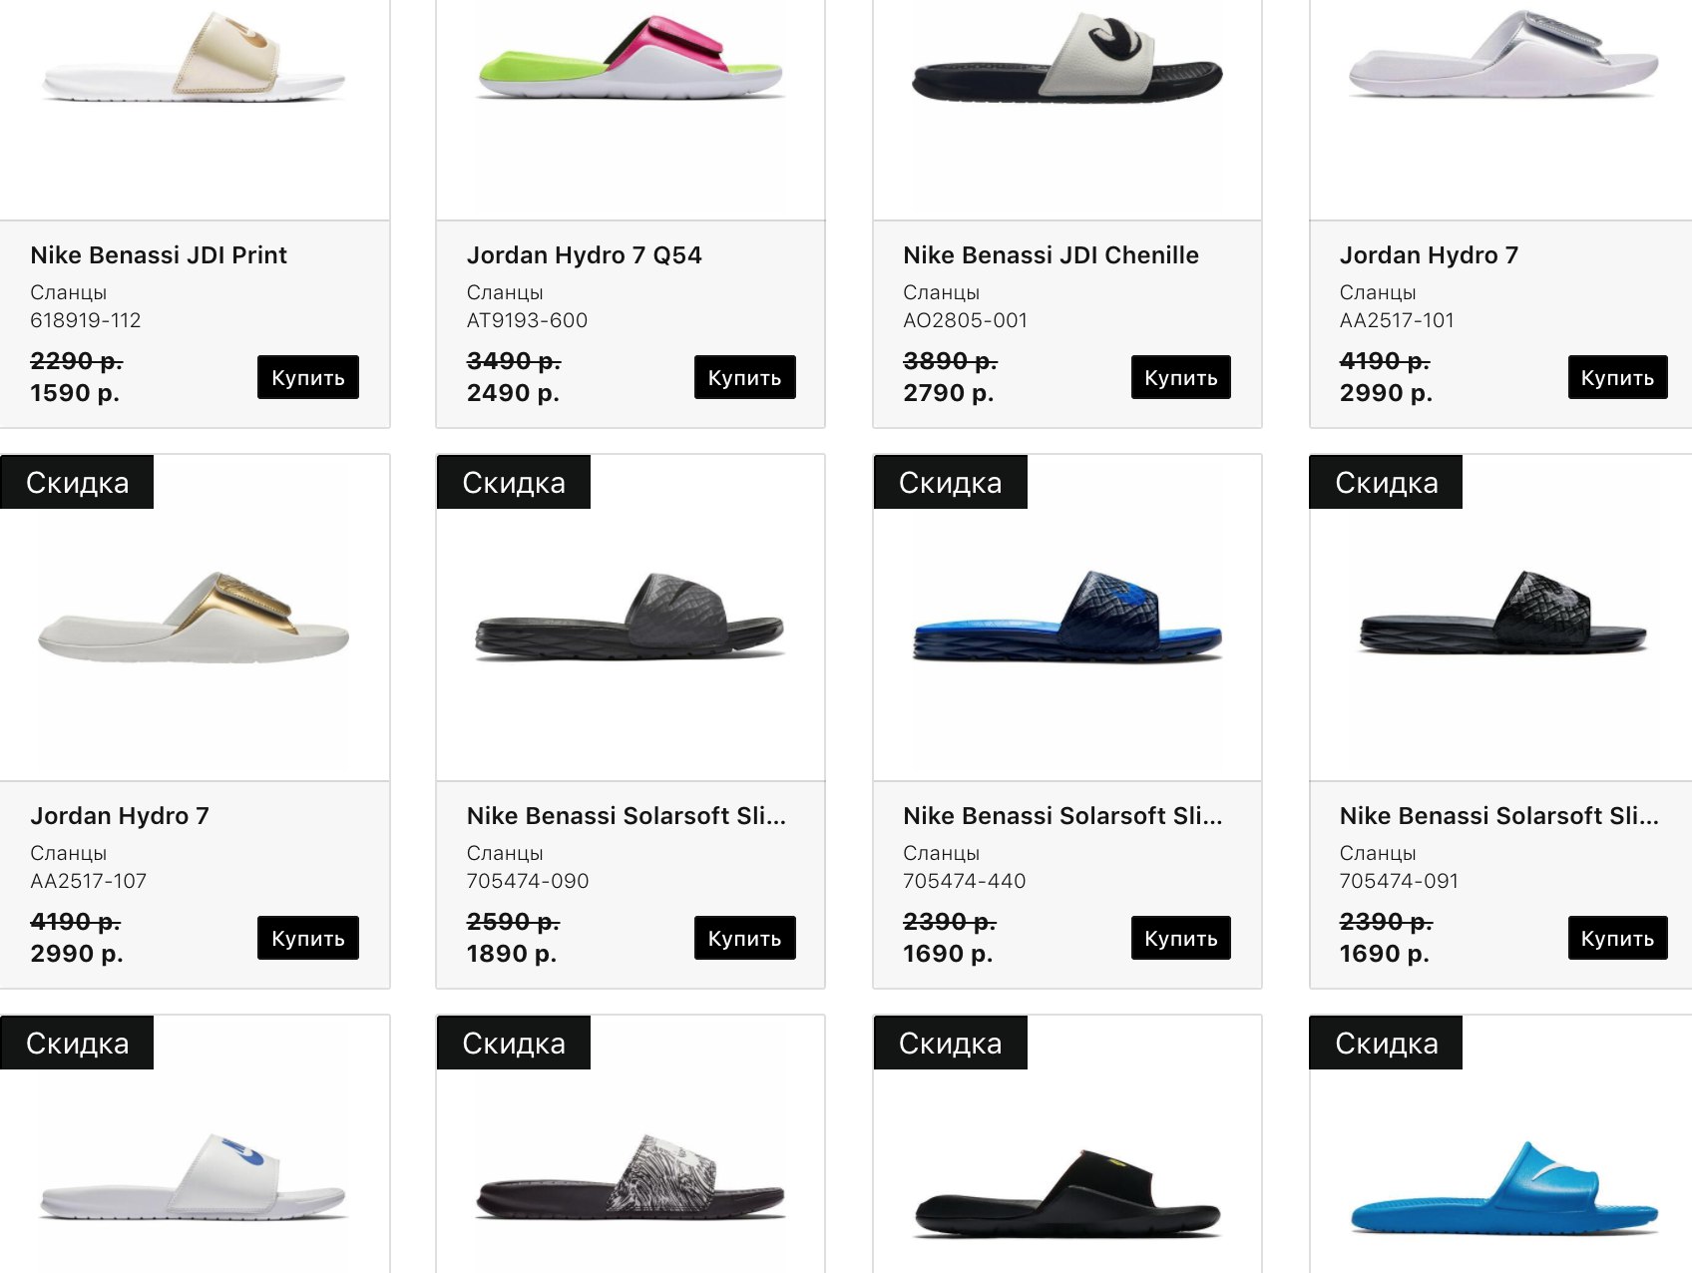The image size is (1692, 1273).
Task: Open the Nike Benassi JDI Chenille title link
Action: 1051,255
